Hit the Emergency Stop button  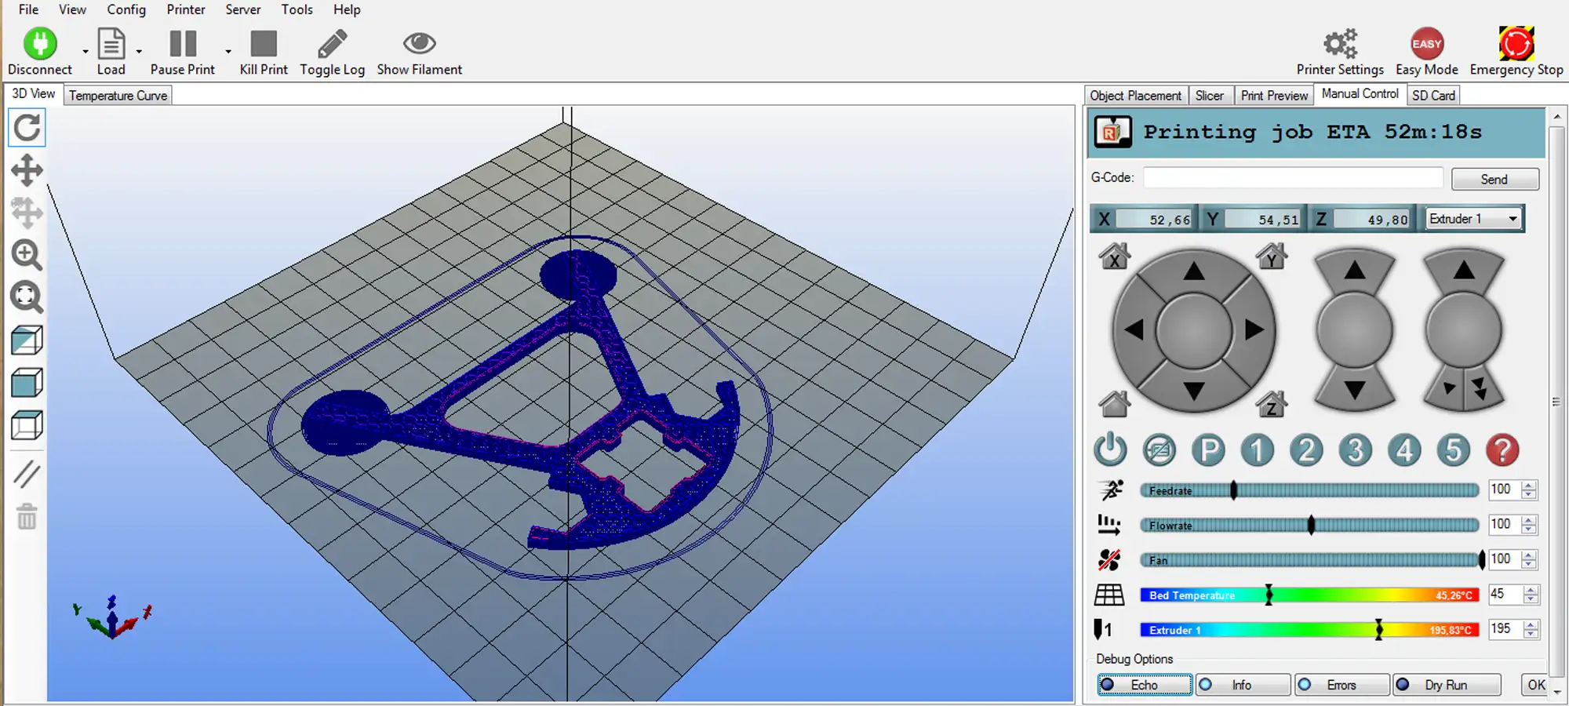1516,43
